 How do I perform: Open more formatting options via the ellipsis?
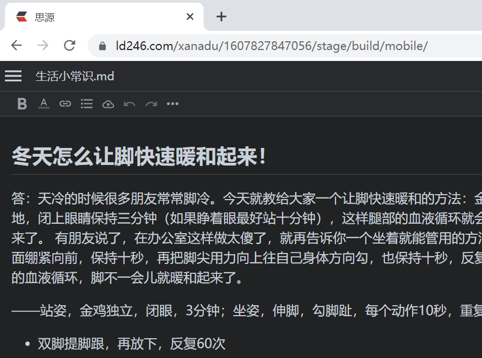coord(172,103)
